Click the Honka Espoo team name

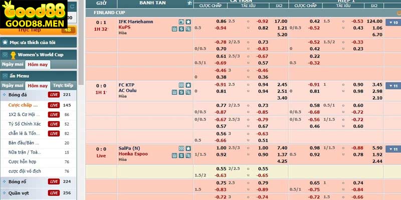133,154
